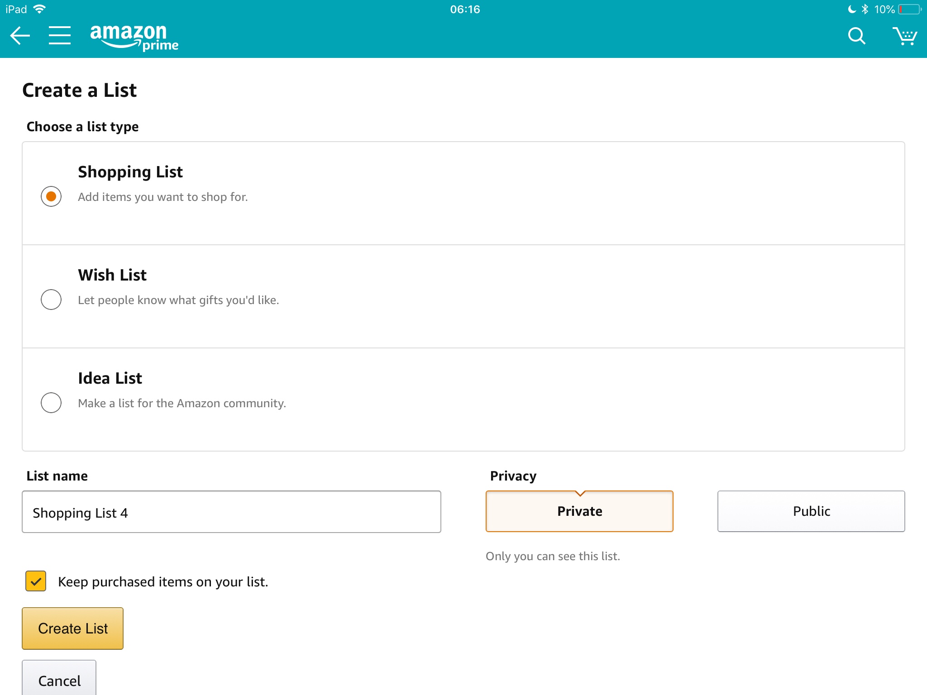Tap the Wi-Fi status icon

tap(40, 10)
